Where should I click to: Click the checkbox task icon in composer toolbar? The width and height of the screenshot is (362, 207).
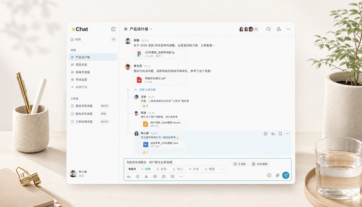[172, 176]
